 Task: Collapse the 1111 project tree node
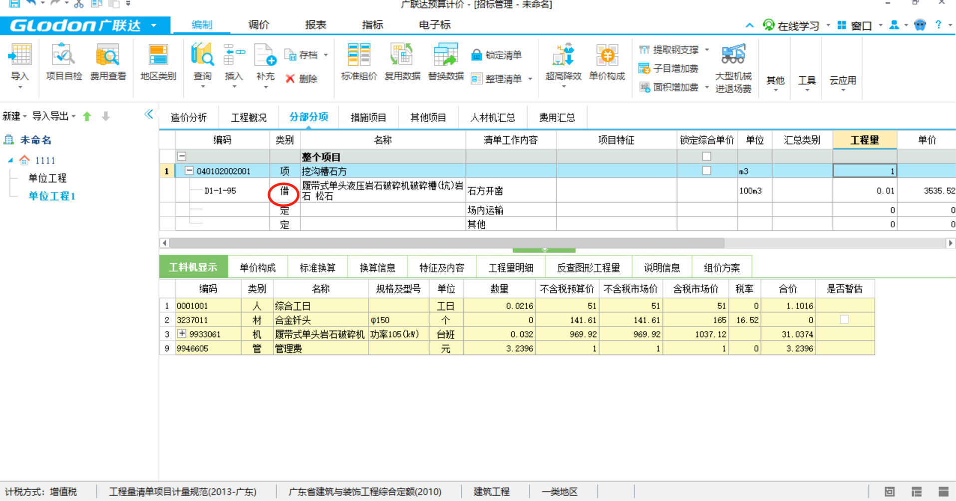[10, 160]
